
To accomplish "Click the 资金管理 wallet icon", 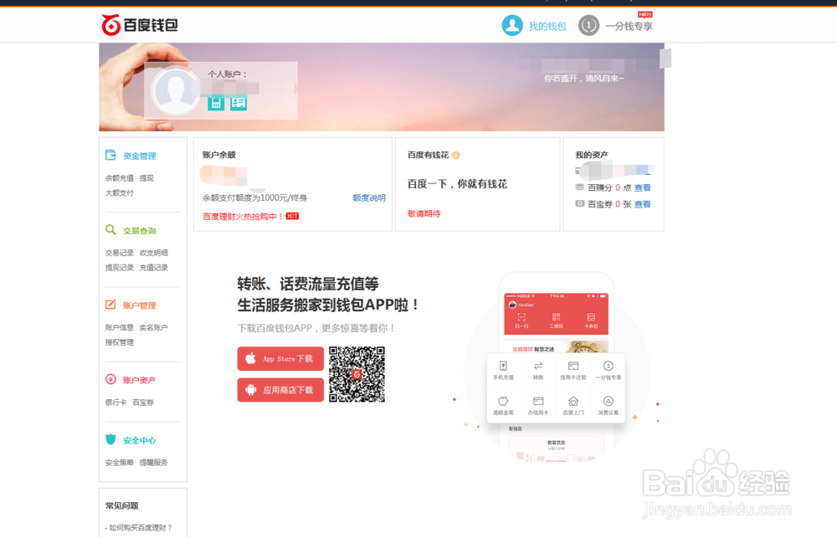I will coord(110,156).
